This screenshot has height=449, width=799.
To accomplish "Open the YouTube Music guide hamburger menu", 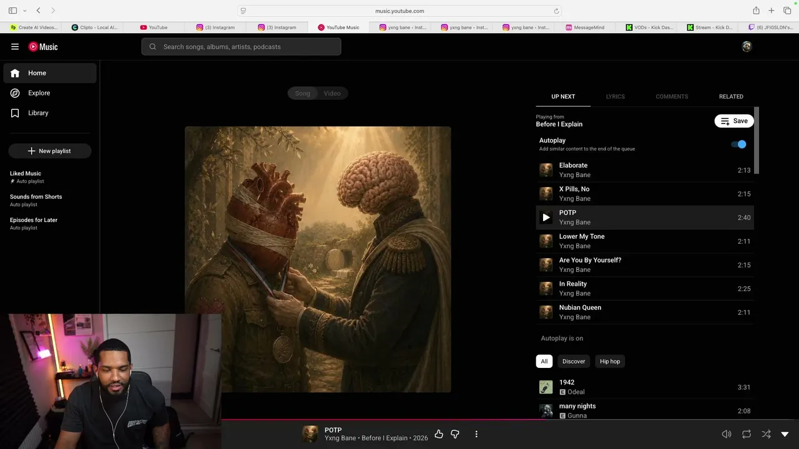I will coord(15,47).
